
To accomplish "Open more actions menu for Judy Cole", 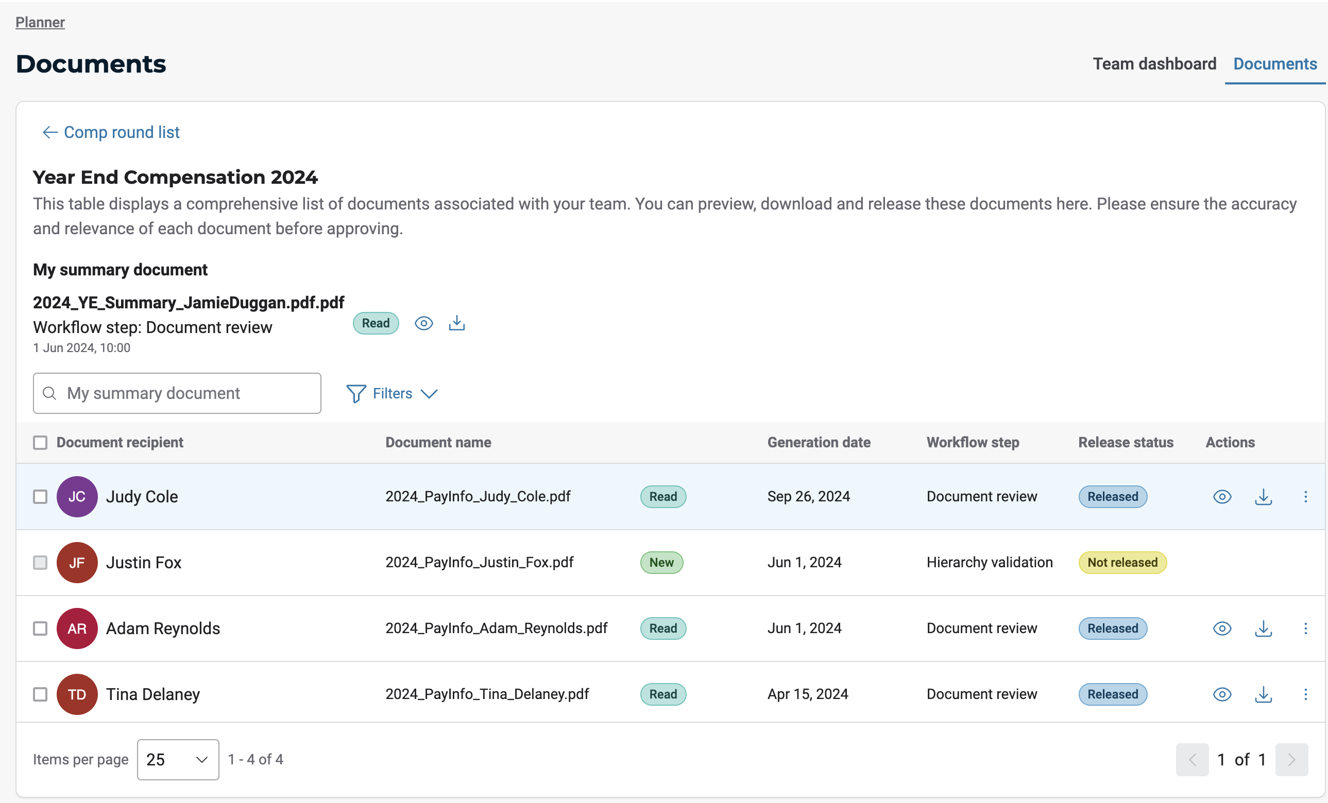I will [1305, 497].
